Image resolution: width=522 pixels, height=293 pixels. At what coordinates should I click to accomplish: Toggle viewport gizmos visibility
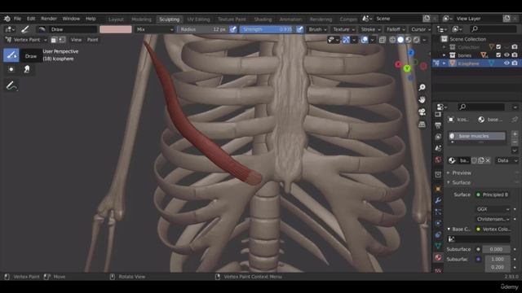pos(346,40)
